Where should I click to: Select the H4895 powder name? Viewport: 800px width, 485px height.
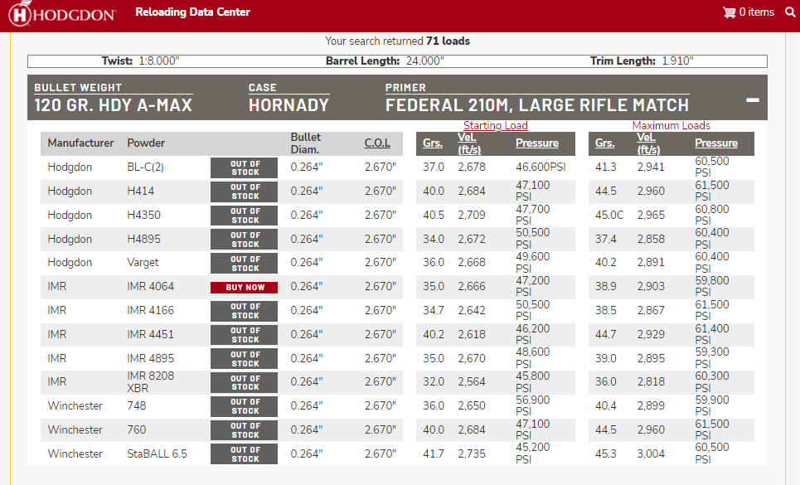(x=144, y=240)
